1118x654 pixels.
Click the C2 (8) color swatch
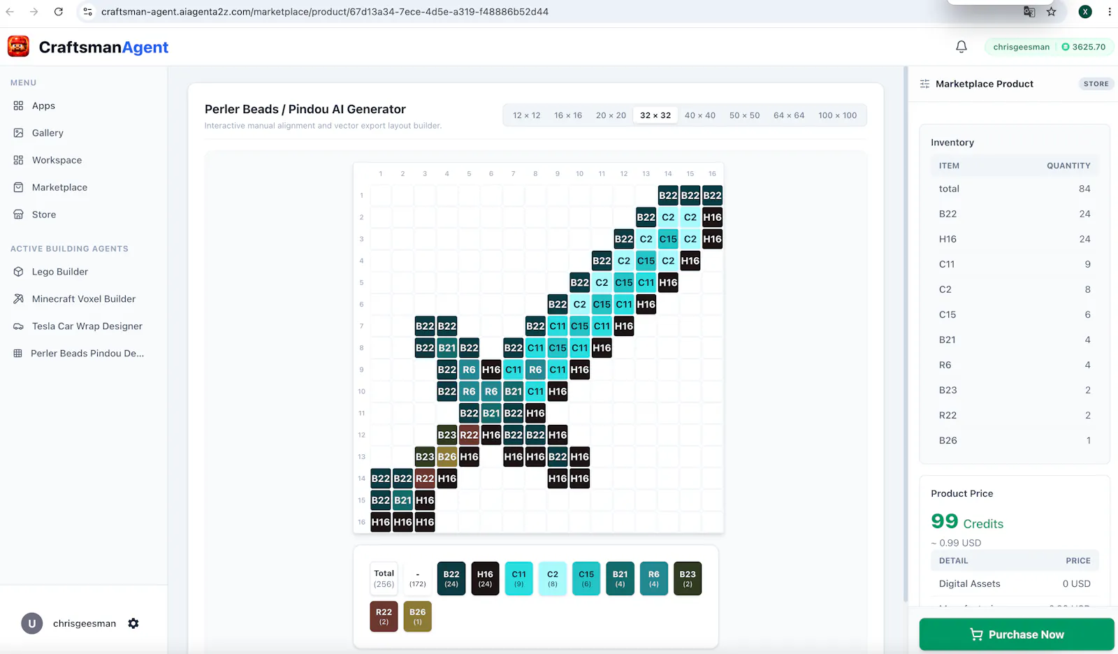pyautogui.click(x=553, y=579)
